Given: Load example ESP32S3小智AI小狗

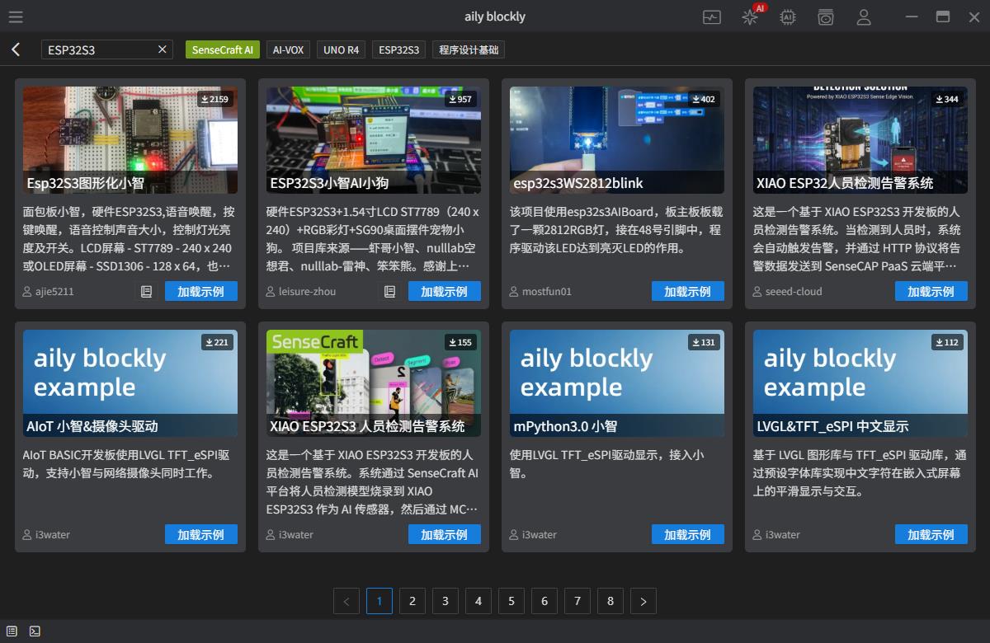Looking at the screenshot, I should click(x=445, y=291).
